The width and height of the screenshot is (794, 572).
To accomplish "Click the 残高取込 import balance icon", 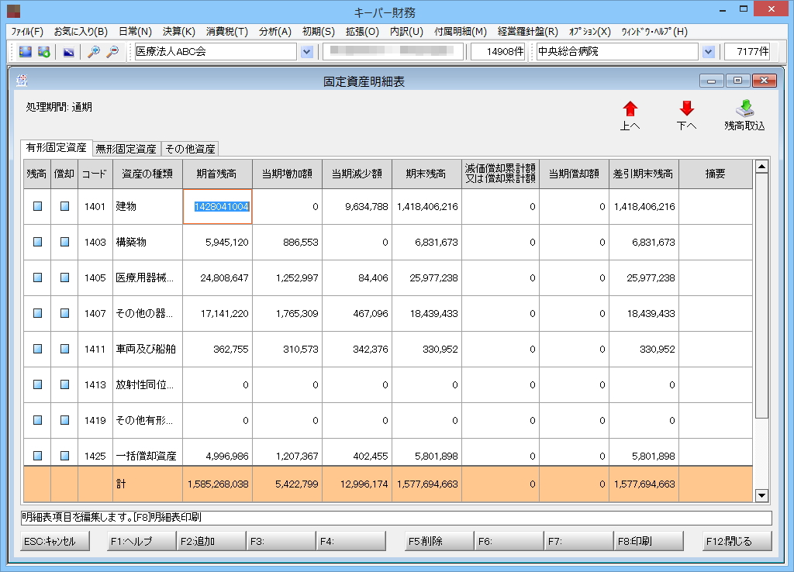I will [744, 109].
